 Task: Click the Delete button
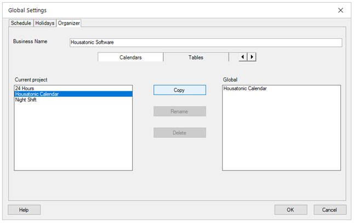179,133
